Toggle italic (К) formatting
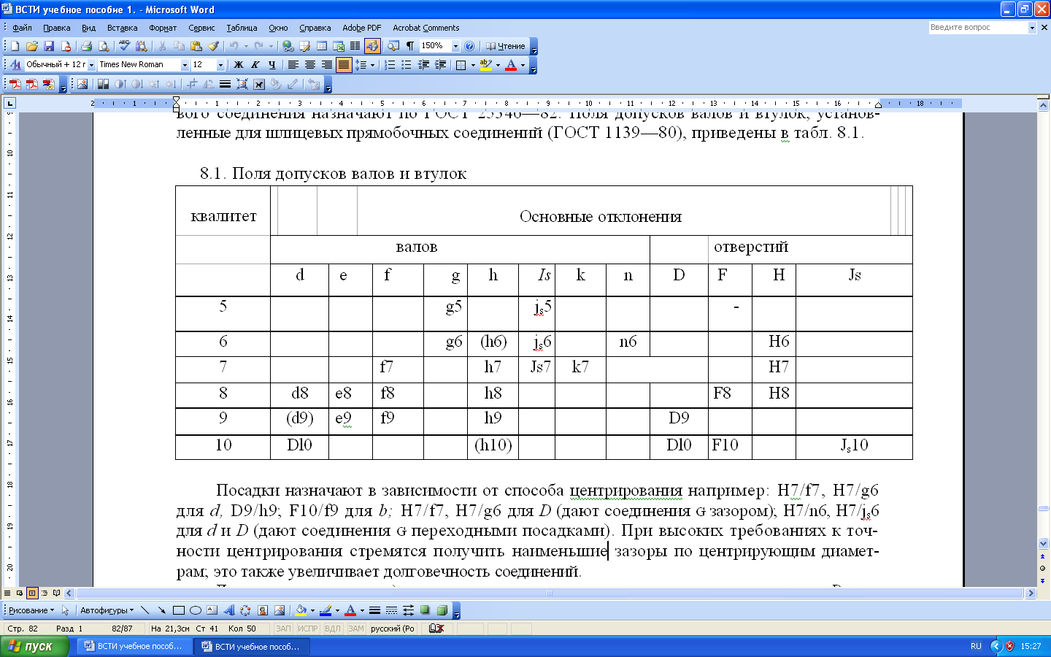Image resolution: width=1051 pixels, height=657 pixels. (x=255, y=65)
